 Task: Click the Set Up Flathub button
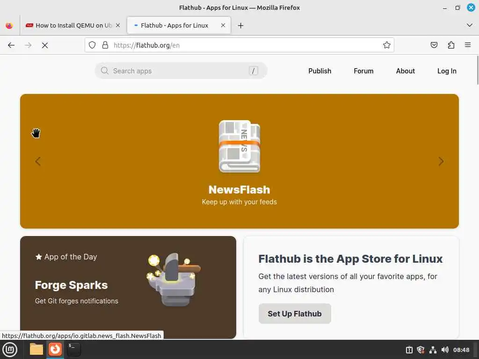coord(295,314)
